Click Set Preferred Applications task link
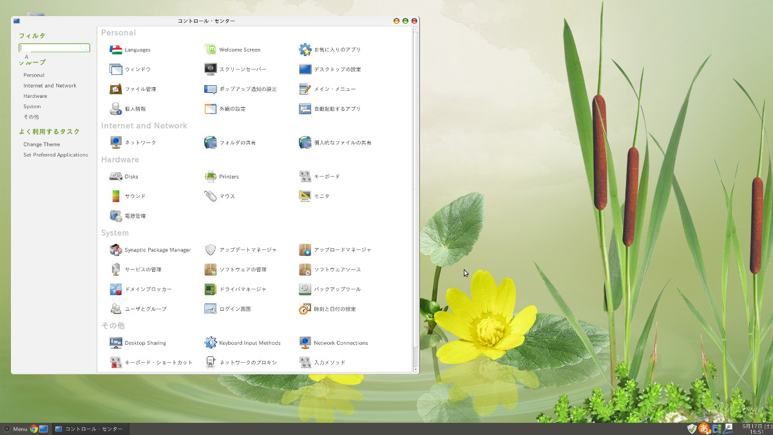The image size is (773, 435). [55, 155]
